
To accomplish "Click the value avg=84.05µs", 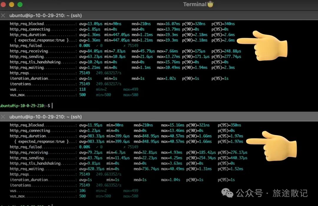I will coord(91,51).
